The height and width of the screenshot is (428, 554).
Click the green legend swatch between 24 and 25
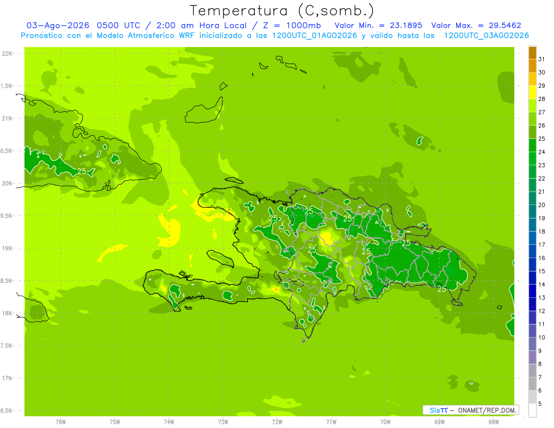point(532,145)
